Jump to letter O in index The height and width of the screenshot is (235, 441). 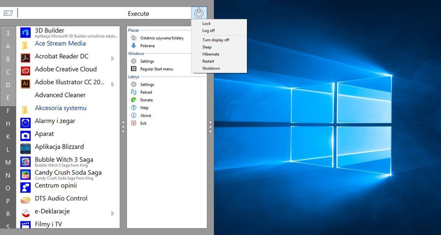pyautogui.click(x=8, y=188)
